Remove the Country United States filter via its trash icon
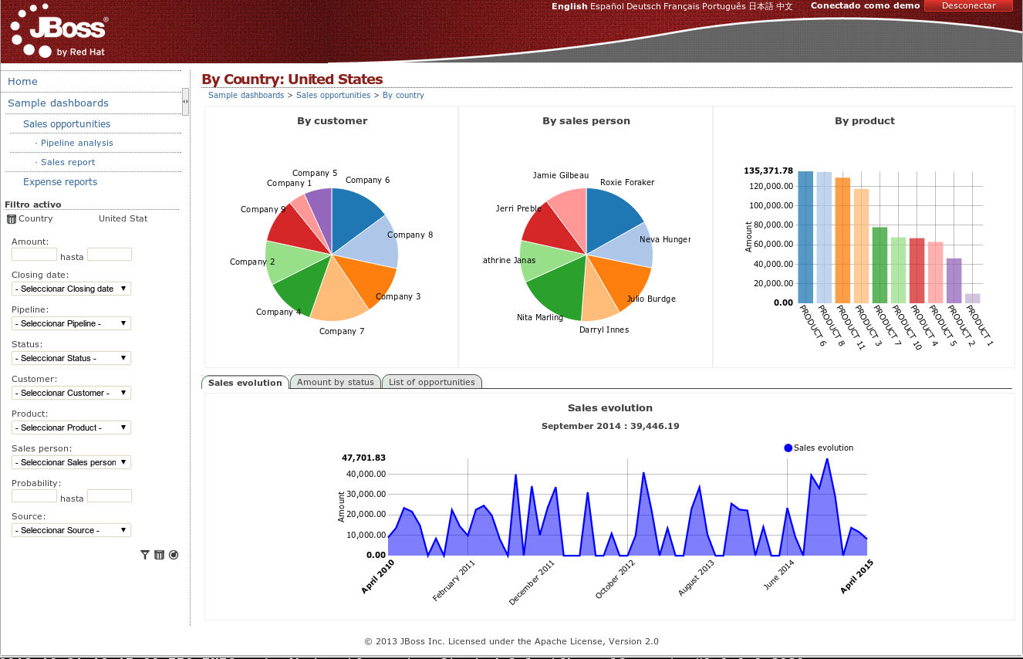 (x=12, y=218)
